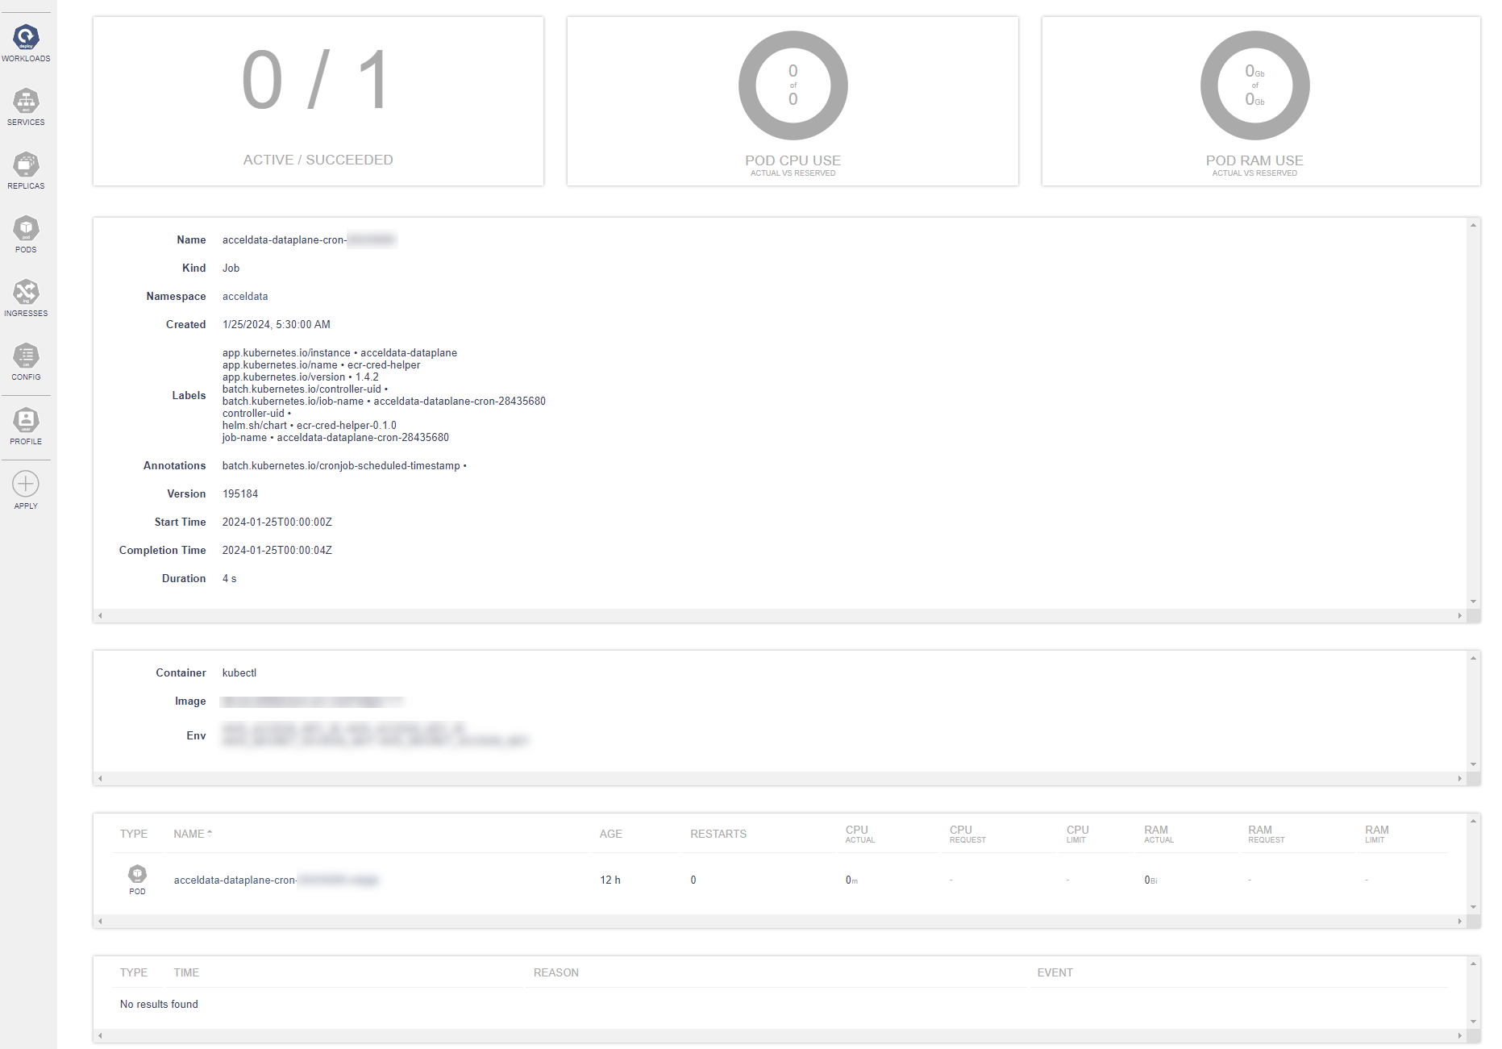Select the app.kubernetes.io/version 1.4.2 label
The width and height of the screenshot is (1502, 1049).
(x=301, y=377)
